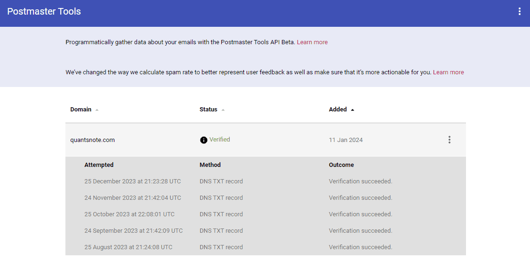Viewport: 530px width, 260px height.
Task: Open Learn more about Postmaster Tools API
Action: (312, 42)
